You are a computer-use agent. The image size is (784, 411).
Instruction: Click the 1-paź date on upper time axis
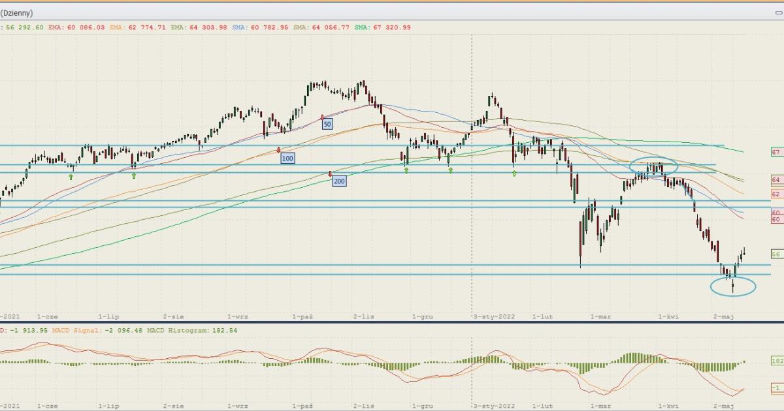[302, 316]
